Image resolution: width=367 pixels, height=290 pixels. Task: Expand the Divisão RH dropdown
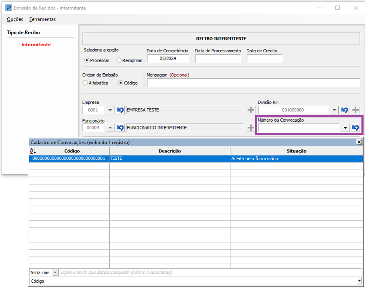[x=334, y=110]
